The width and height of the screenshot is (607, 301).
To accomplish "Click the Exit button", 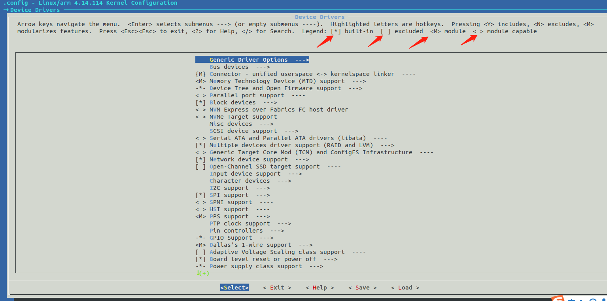I will (277, 288).
